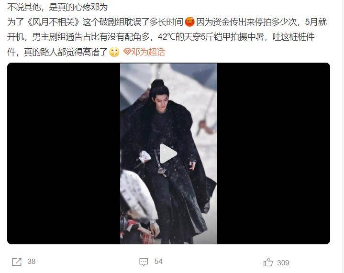Open the comments speech bubble icon
The image size is (344, 273).
coord(144,262)
